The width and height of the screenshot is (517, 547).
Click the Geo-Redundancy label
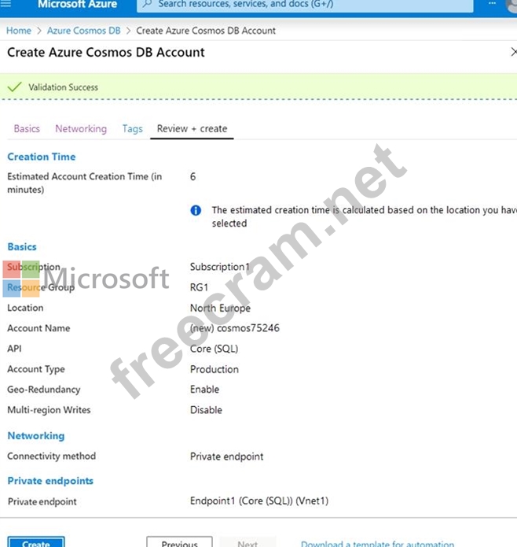(44, 390)
